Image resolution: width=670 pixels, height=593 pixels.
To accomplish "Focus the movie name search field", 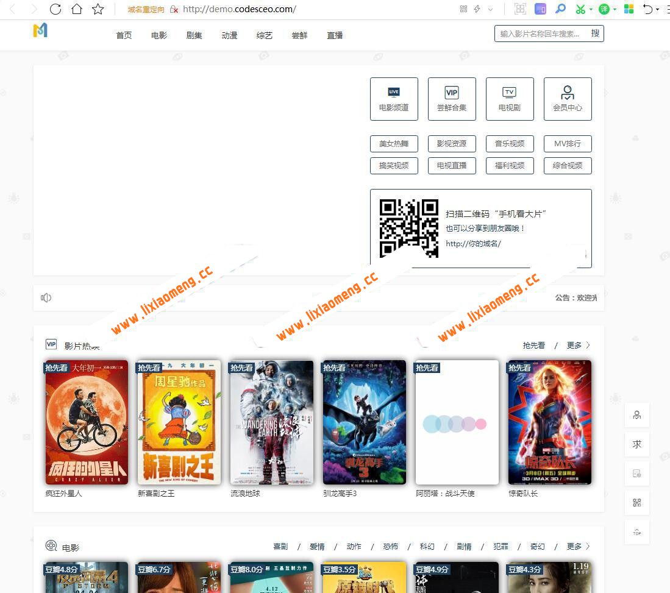I will pyautogui.click(x=541, y=34).
